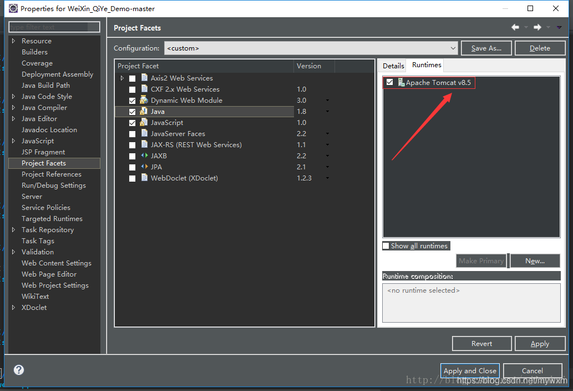The width and height of the screenshot is (573, 391).
Task: Click the CXF 2.x Web Services facet icon
Action: 144,89
